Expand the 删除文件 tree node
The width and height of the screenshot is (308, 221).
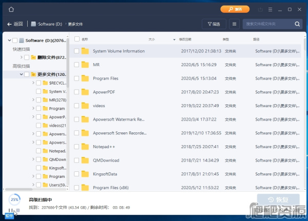[21, 57]
